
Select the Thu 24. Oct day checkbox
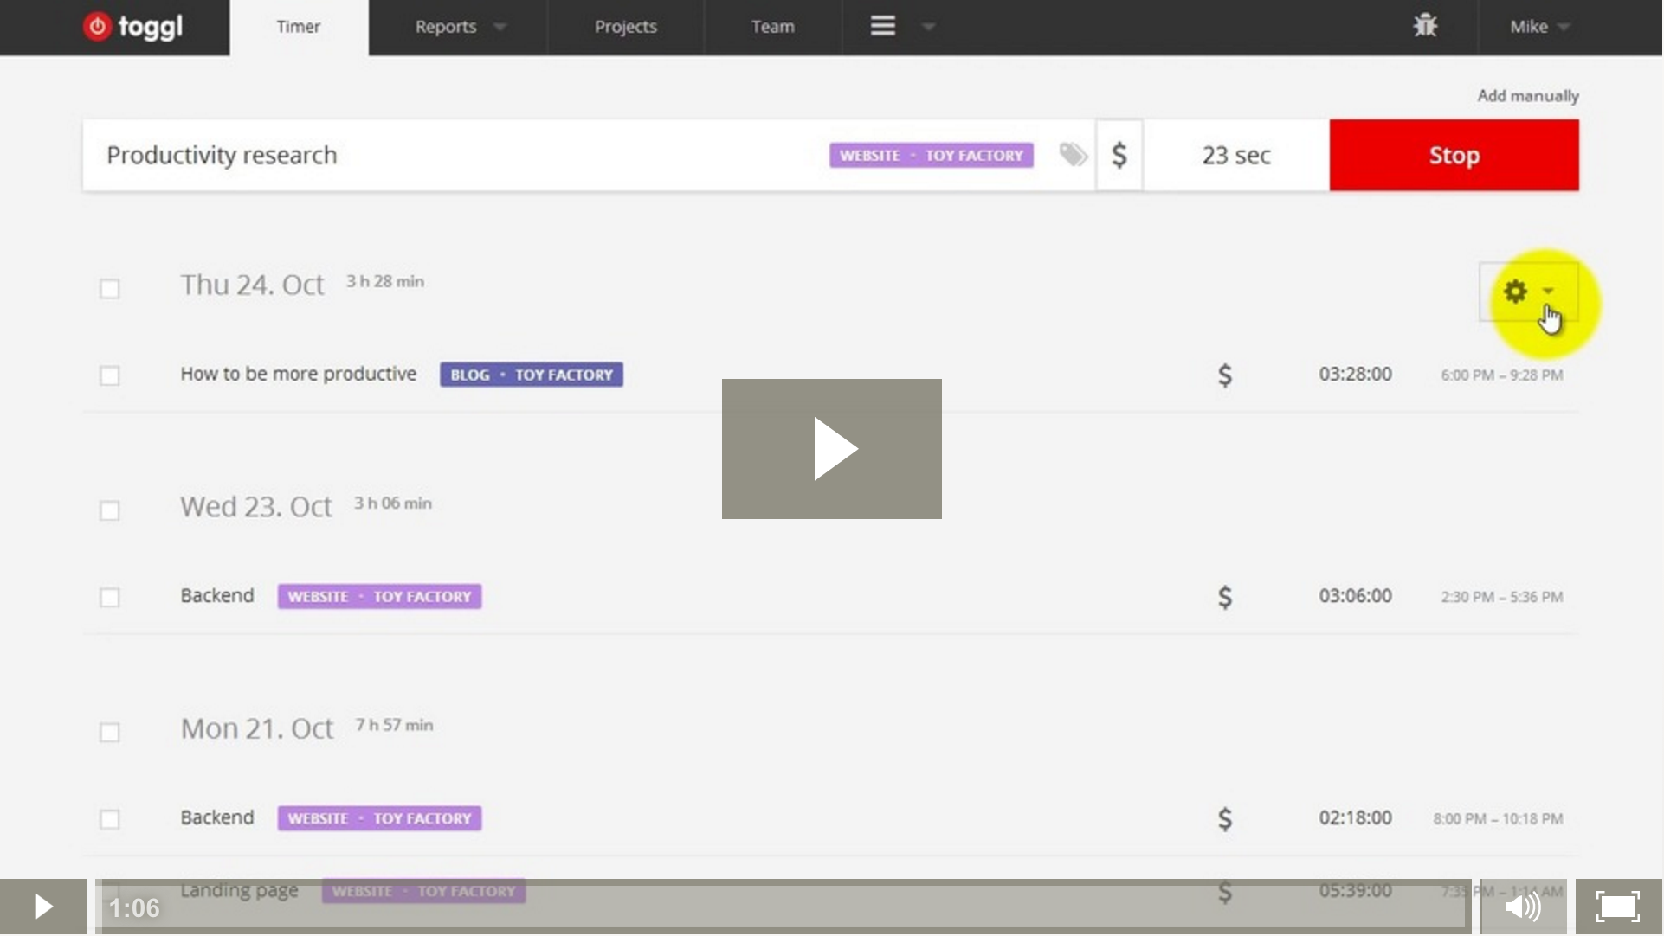pyautogui.click(x=110, y=288)
